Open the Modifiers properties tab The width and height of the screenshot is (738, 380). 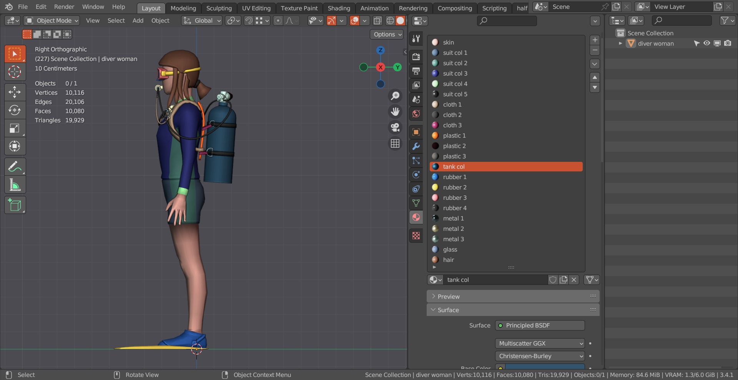point(416,146)
